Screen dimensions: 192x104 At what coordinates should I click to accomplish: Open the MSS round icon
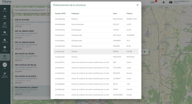tap(5, 65)
